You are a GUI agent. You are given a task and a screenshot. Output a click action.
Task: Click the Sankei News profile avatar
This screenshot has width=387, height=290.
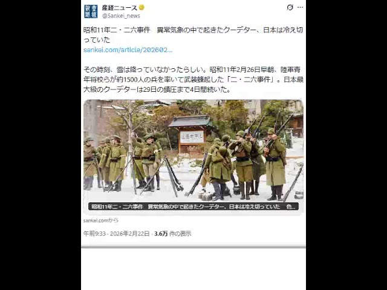pyautogui.click(x=91, y=11)
